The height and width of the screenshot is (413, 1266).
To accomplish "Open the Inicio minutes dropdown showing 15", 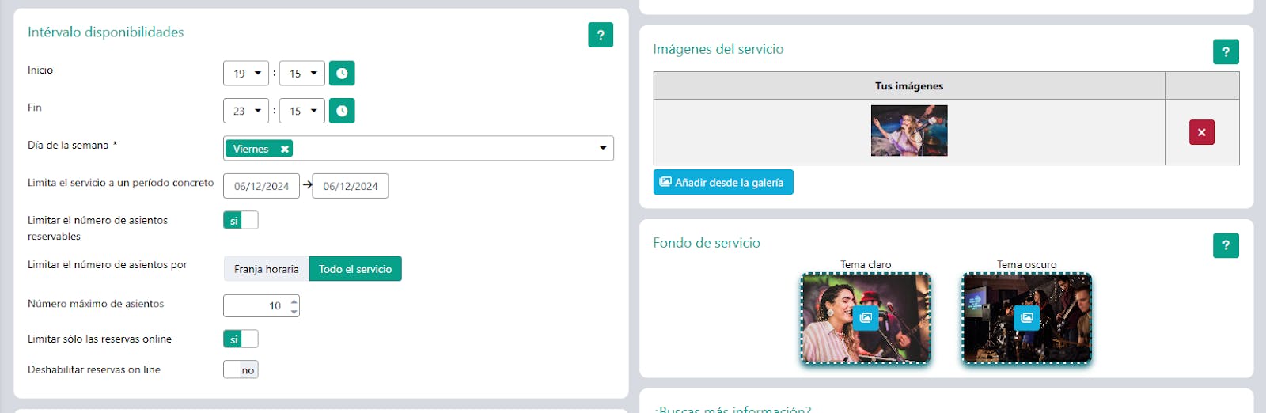I will 302,73.
